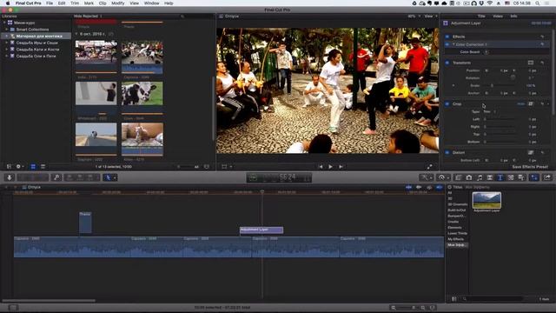Select Lower Thirds titles category

(457, 234)
